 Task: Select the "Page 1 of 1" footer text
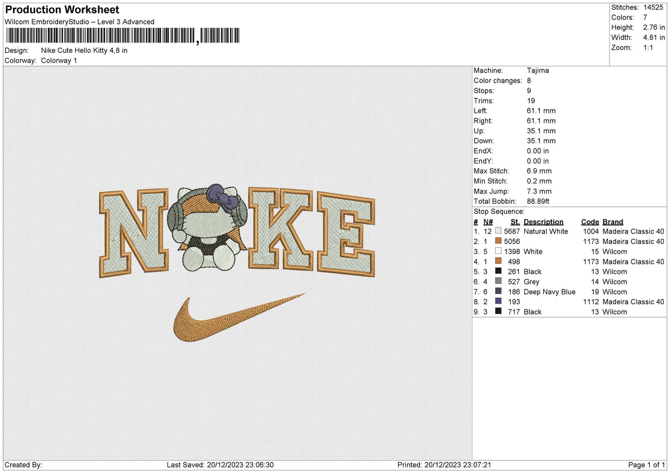pos(647,465)
